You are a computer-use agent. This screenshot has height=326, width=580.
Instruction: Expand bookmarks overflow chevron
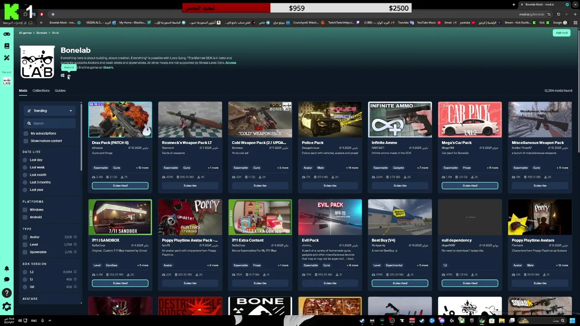[x=41, y=23]
